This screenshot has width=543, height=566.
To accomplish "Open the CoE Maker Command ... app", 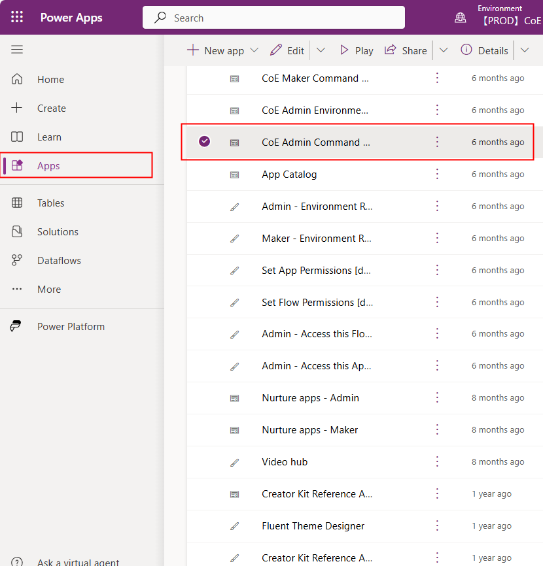I will (315, 78).
